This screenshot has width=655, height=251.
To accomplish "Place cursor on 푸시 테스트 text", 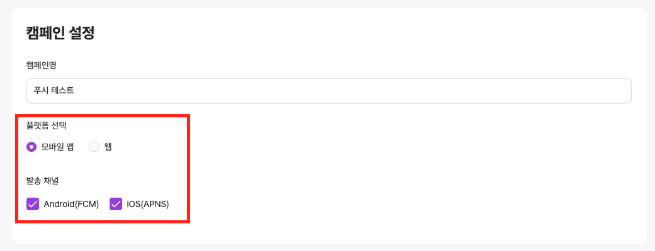I will coord(54,91).
